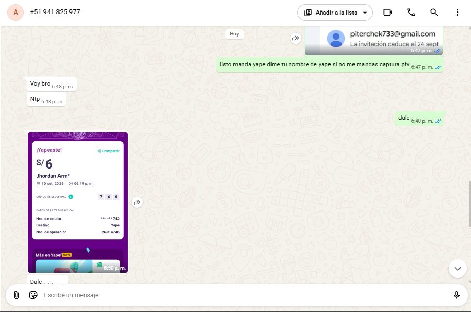Open contact info for +51 941 825 977
The height and width of the screenshot is (312, 471).
[x=55, y=12]
